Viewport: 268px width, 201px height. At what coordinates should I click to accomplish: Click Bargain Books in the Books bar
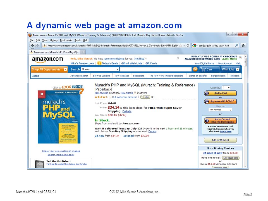218,76
